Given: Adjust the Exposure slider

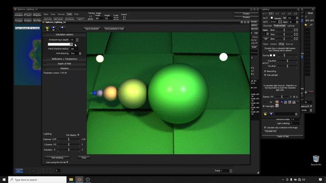Looking at the screenshot, I should [x=69, y=139].
